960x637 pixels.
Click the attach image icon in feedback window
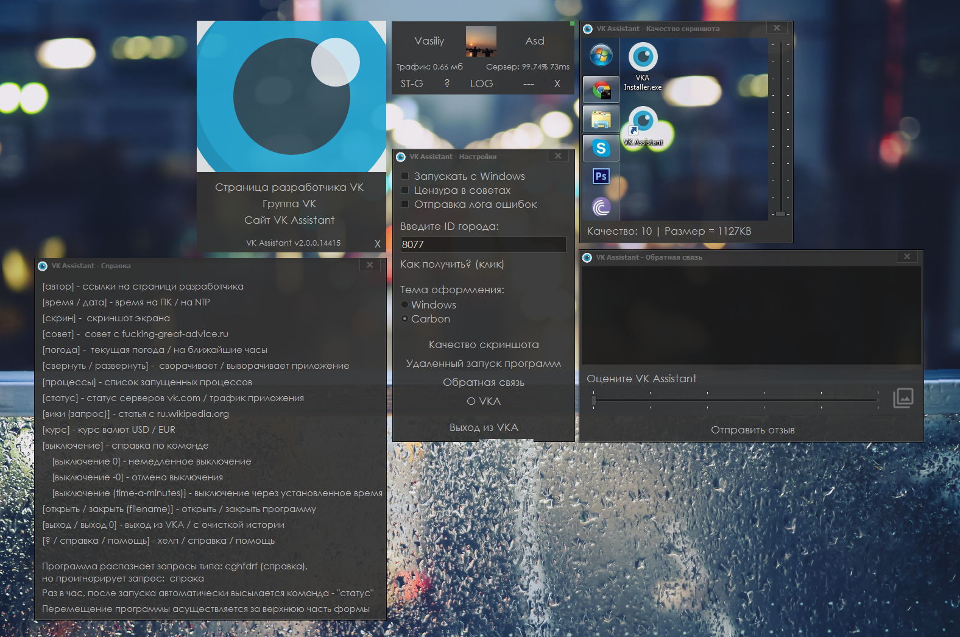pyautogui.click(x=903, y=398)
